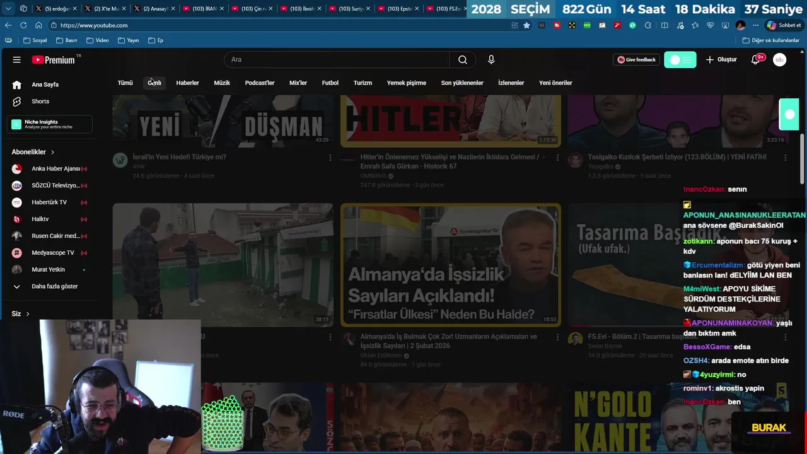807x454 pixels.
Task: Play the Almanya'da İşsizlik Sayıları thumbnail
Action: tap(451, 265)
